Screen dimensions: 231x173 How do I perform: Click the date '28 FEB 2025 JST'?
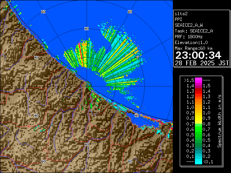(202, 63)
